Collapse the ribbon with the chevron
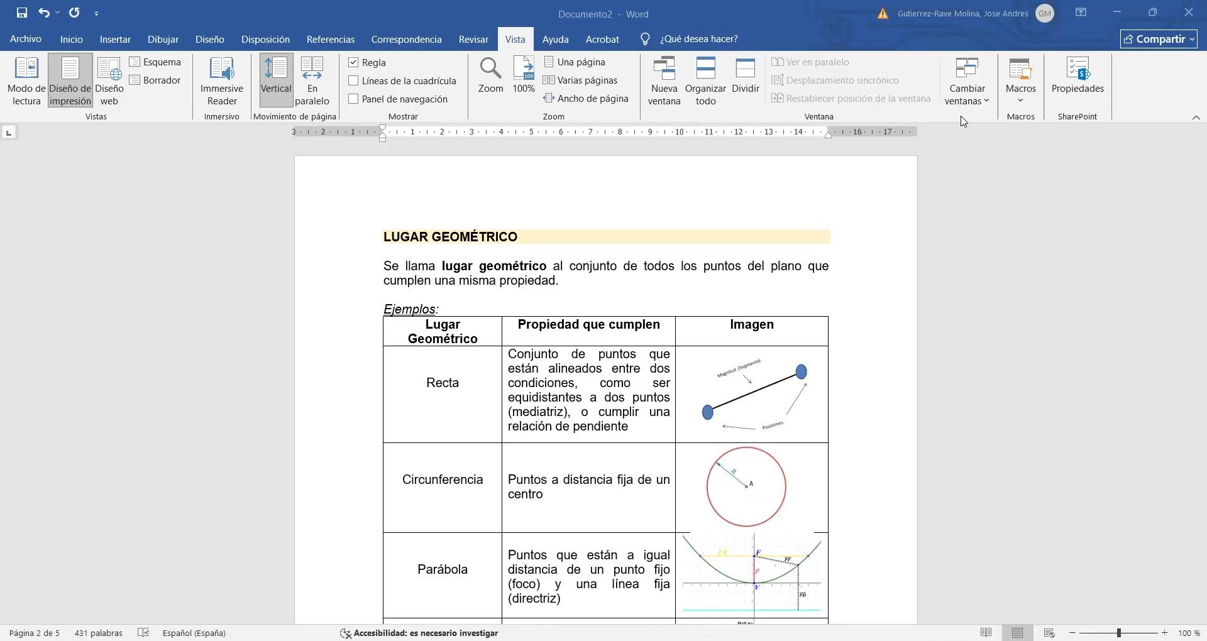 1196,118
